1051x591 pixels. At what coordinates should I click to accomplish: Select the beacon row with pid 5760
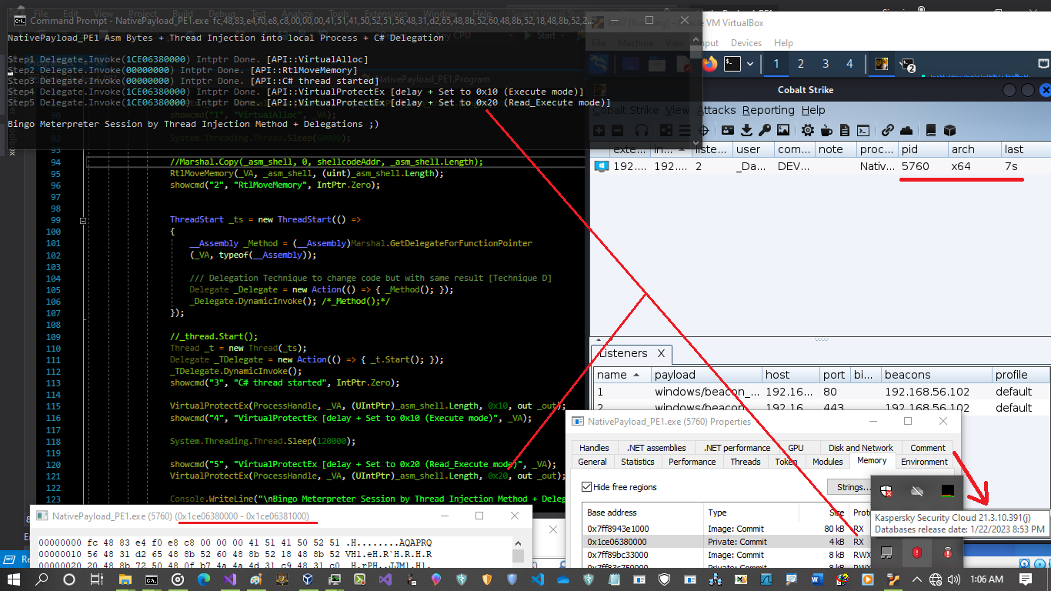[x=820, y=166]
